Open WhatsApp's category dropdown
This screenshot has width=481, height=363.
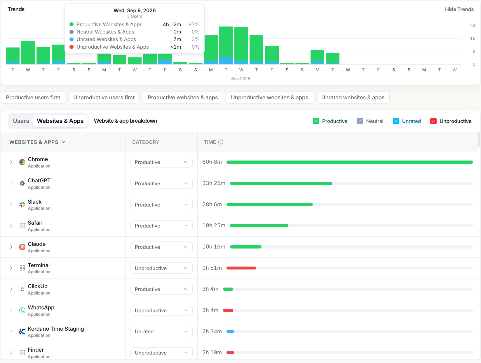161,311
